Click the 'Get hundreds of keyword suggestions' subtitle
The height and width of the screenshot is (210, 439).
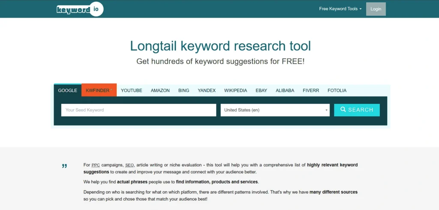point(220,61)
